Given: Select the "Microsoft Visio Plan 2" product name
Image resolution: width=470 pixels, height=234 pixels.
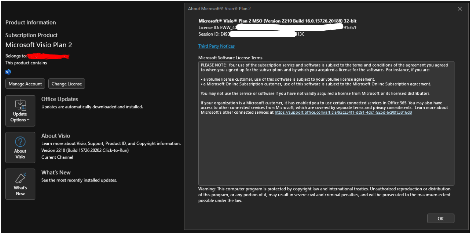Looking at the screenshot, I should click(x=39, y=45).
